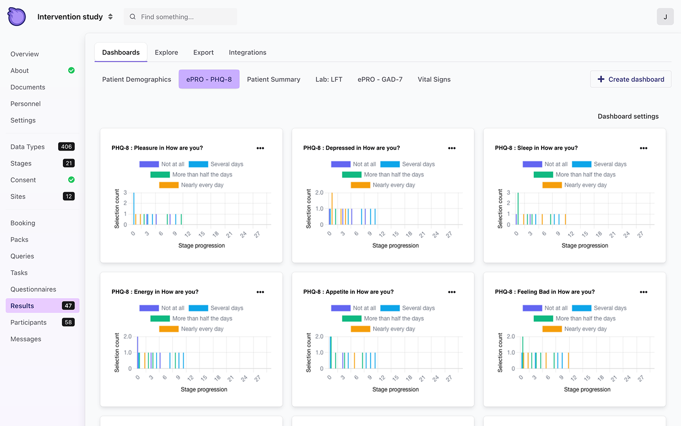
Task: Toggle Not at all legend in Sleep chart
Action: click(545, 164)
